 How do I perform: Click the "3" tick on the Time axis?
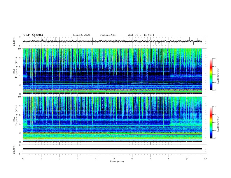click(x=78, y=159)
